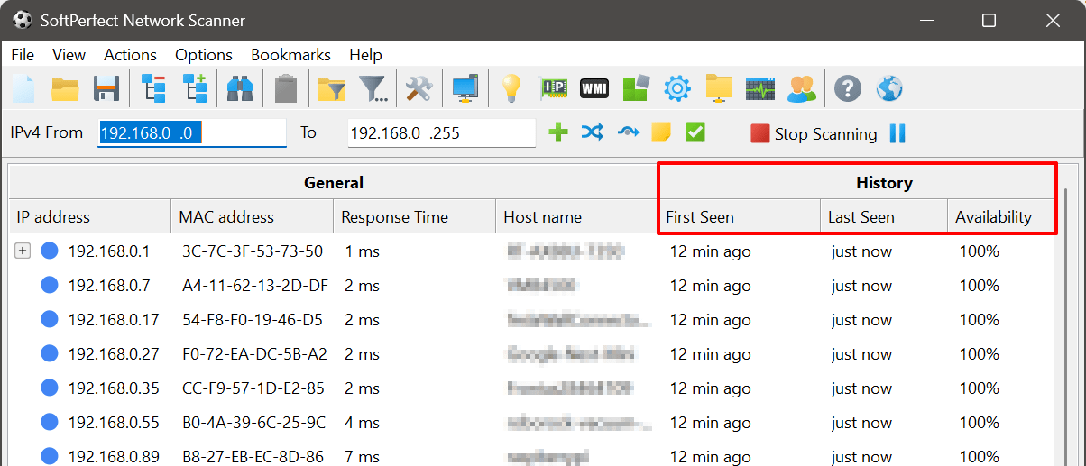Image resolution: width=1086 pixels, height=466 pixels.
Task: Open the Help menu
Action: pyautogui.click(x=365, y=55)
